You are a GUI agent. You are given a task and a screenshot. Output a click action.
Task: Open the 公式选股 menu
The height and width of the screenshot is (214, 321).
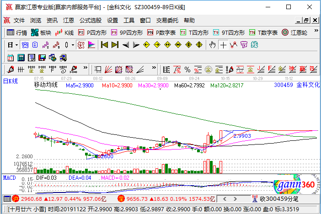[x=91, y=21]
